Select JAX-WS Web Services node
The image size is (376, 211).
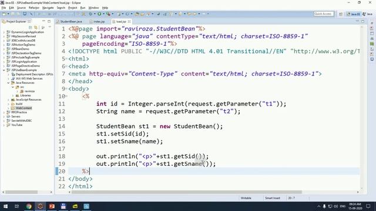tap(29, 79)
